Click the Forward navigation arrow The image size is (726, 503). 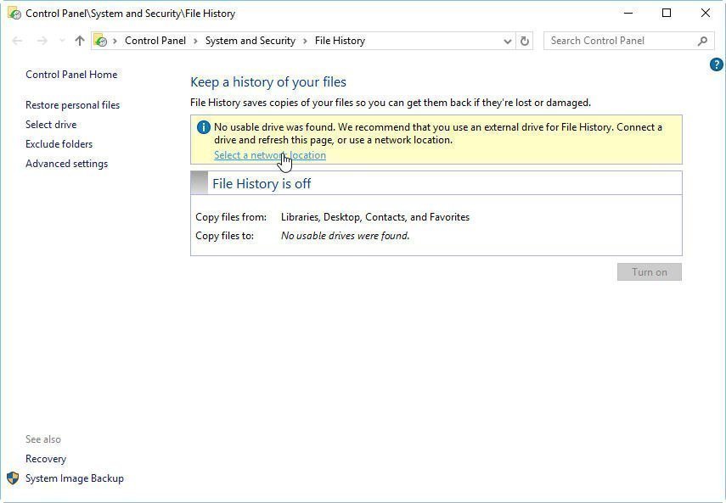(42, 41)
